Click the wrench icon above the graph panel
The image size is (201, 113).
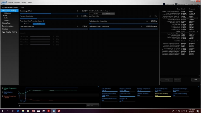[98, 87]
